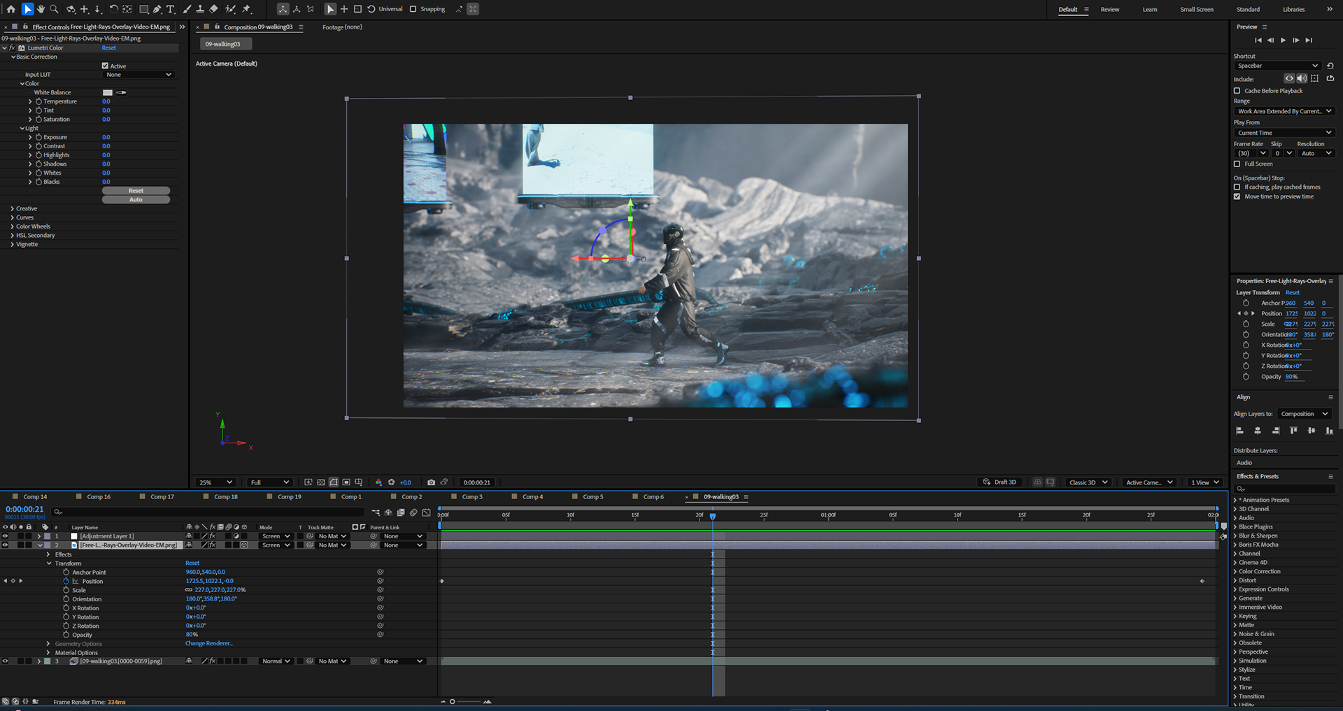The width and height of the screenshot is (1343, 711).
Task: Open the Active Camera view dropdown
Action: (x=1149, y=482)
